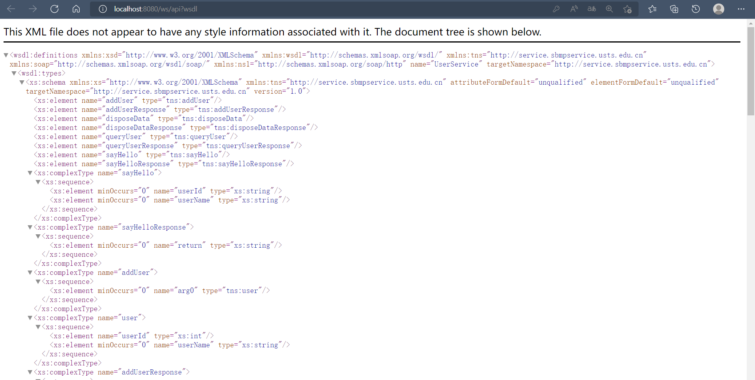Viewport: 755px width, 380px height.
Task: Collapse complexType user node
Action: click(x=30, y=318)
